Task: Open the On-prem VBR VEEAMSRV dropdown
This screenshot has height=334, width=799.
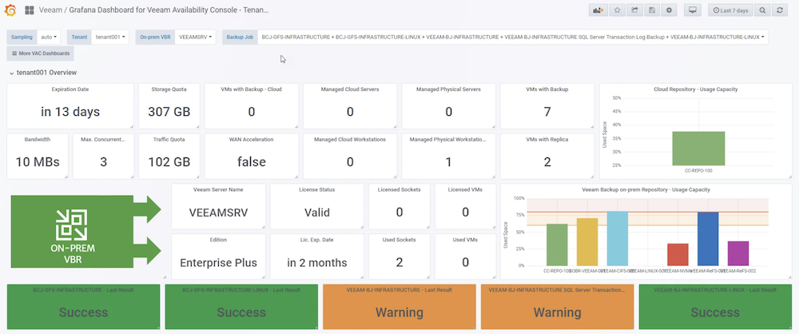Action: click(195, 37)
